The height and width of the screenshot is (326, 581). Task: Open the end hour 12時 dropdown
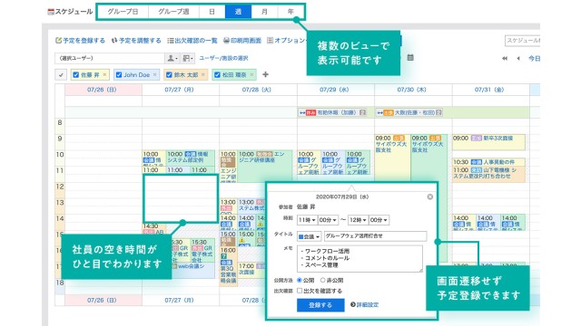click(x=358, y=220)
